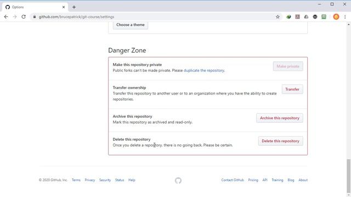Go back using the browser back arrow

[6, 17]
